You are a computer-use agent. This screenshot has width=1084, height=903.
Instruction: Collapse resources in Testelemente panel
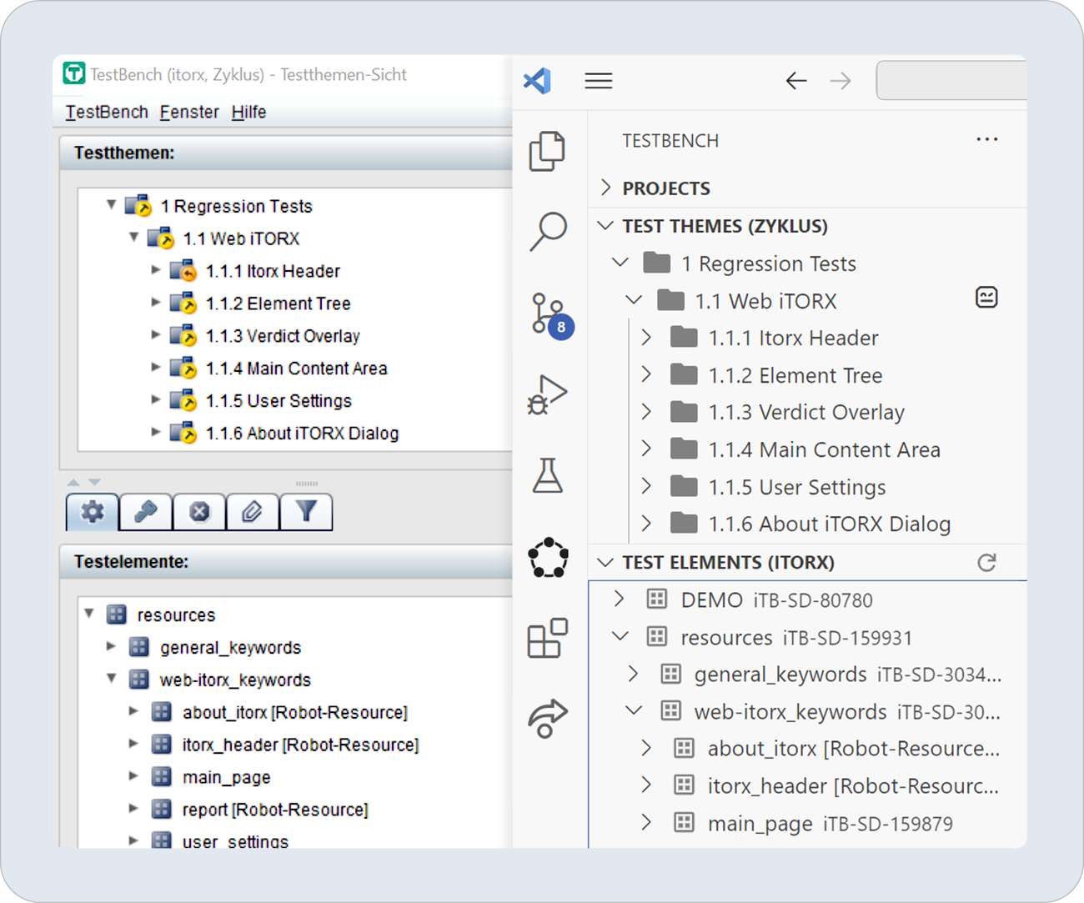[88, 615]
